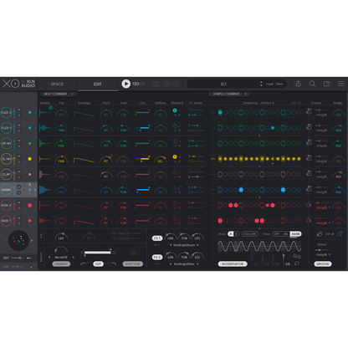Click the ACCENTUATOR button
This screenshot has height=348, width=348.
pos(233,264)
